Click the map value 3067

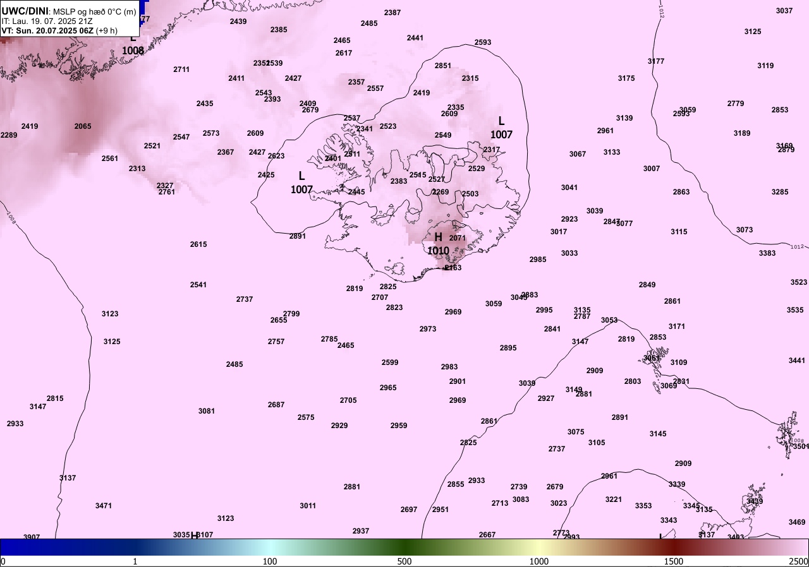[x=578, y=154]
